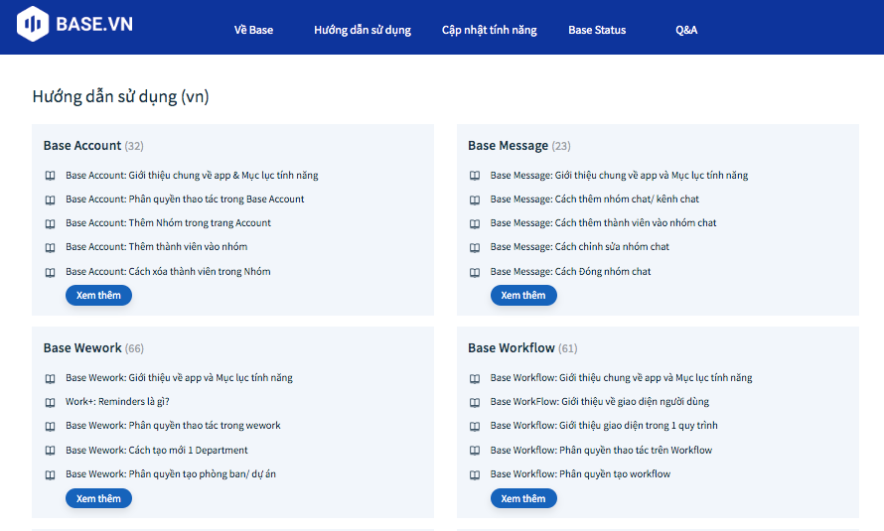The height and width of the screenshot is (531, 884).
Task: Click the BASE.VN hexagon logo
Action: coord(33,24)
